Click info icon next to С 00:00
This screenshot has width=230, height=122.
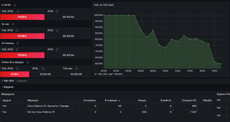[x=15, y=5]
